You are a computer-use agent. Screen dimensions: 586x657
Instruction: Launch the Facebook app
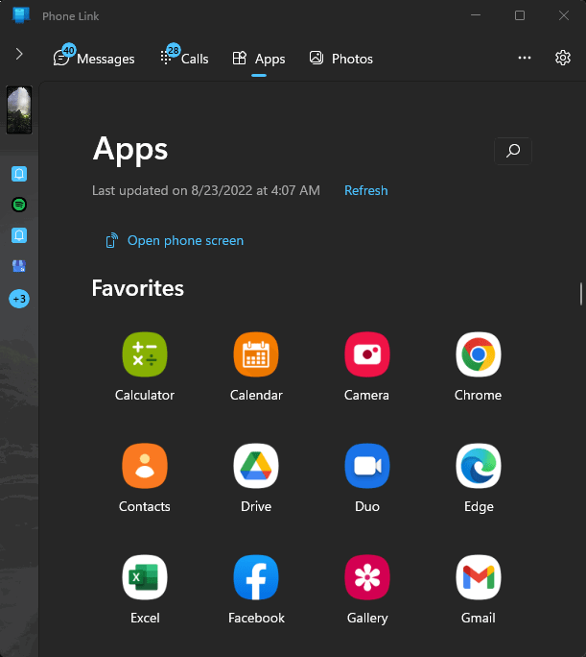pos(255,577)
